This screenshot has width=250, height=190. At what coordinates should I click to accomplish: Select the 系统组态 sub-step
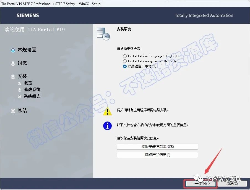pyautogui.click(x=29, y=96)
